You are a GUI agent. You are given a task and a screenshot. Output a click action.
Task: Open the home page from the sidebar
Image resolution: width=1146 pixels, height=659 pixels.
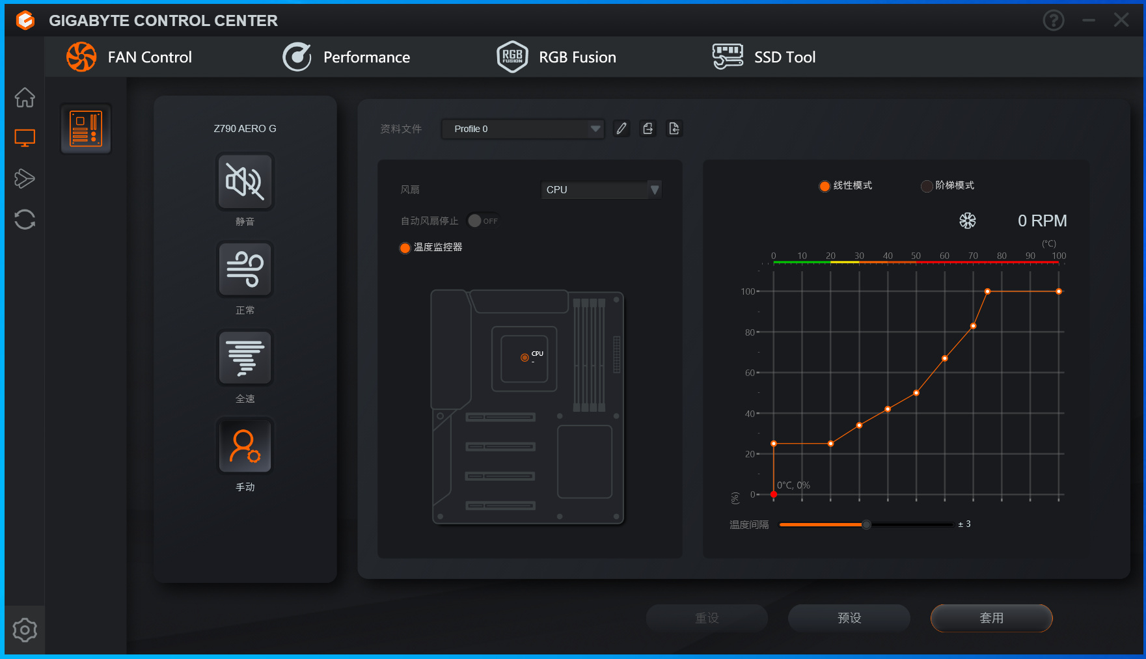pos(25,98)
